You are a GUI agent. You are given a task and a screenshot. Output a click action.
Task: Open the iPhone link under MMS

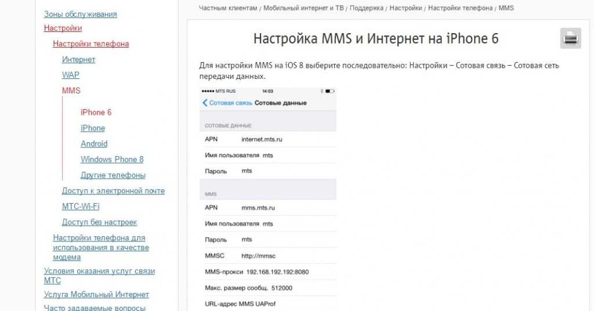point(93,128)
